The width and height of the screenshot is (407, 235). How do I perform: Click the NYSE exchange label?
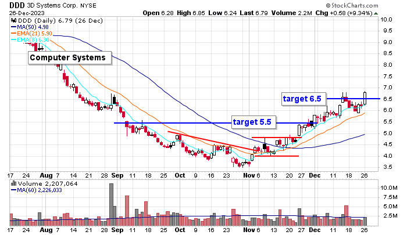tap(88, 5)
